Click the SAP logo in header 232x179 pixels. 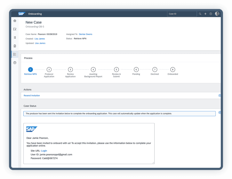coord(22,14)
